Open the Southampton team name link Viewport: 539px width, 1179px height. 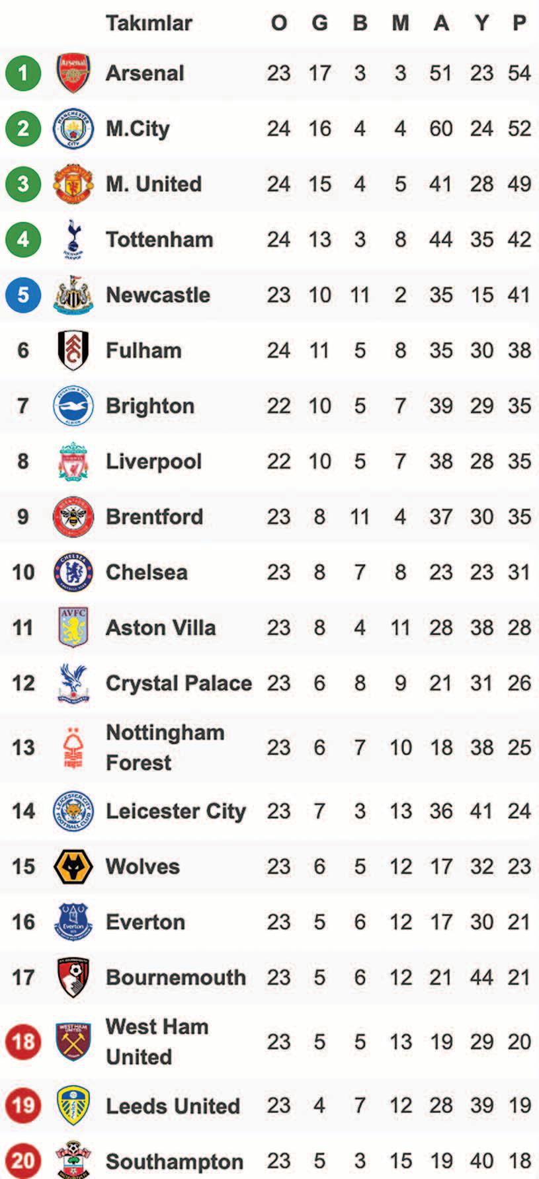(175, 1162)
